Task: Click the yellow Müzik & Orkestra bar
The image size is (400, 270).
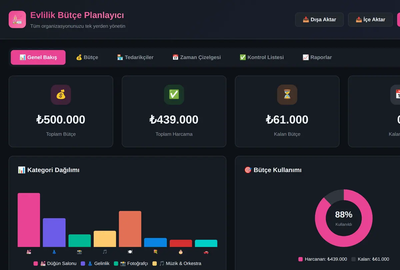Action: [105, 239]
